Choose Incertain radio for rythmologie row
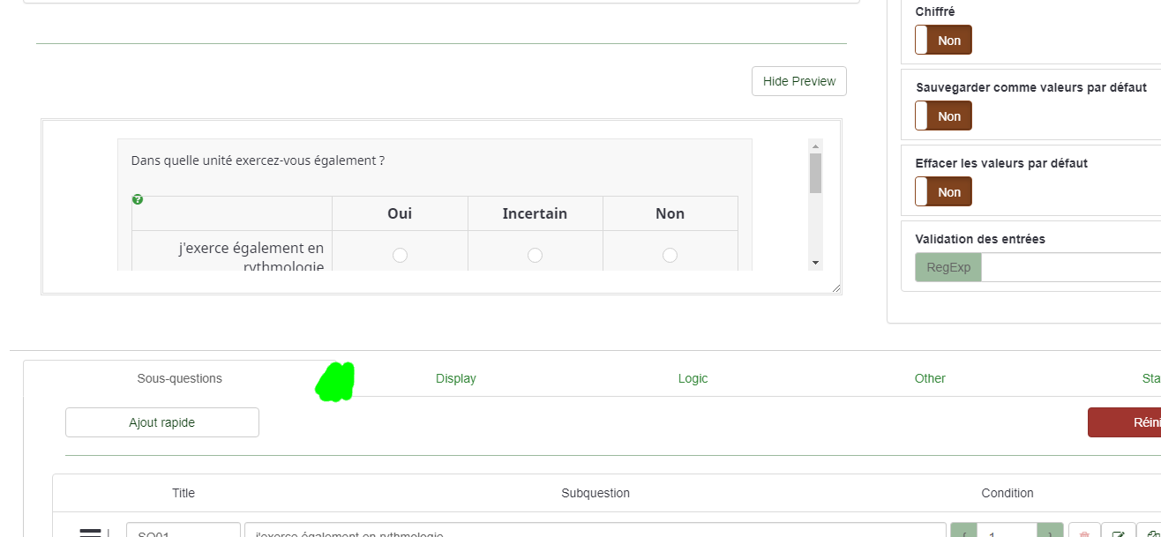Image resolution: width=1161 pixels, height=537 pixels. click(535, 255)
